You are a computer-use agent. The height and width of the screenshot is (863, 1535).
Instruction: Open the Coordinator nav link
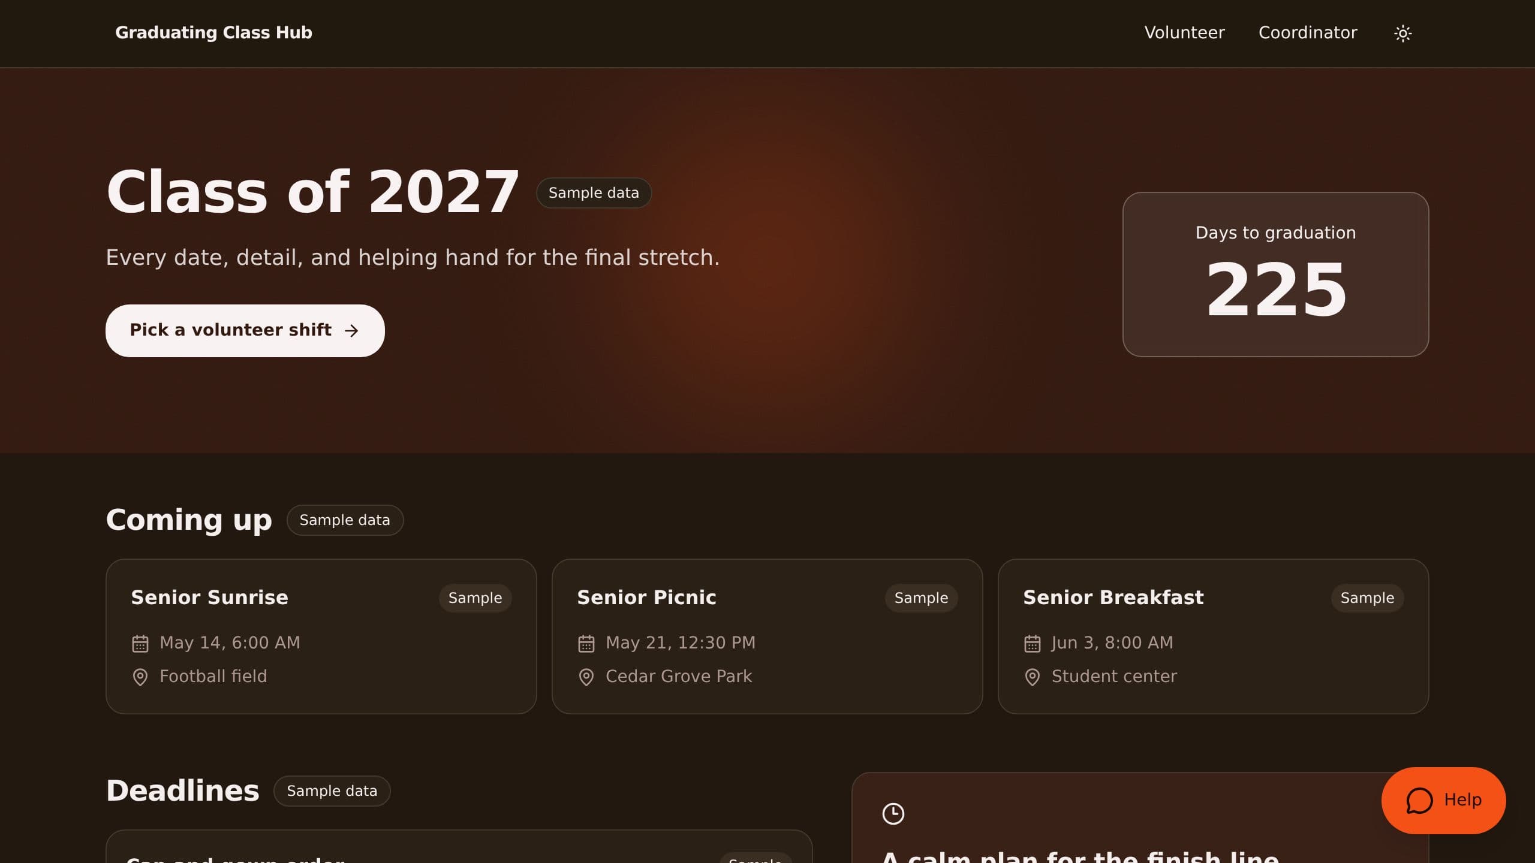coord(1308,33)
